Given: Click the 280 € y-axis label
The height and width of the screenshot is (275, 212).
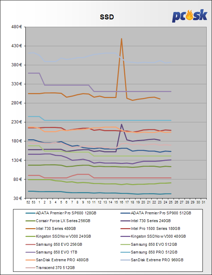Looking at the screenshot, I should pos(17,103).
